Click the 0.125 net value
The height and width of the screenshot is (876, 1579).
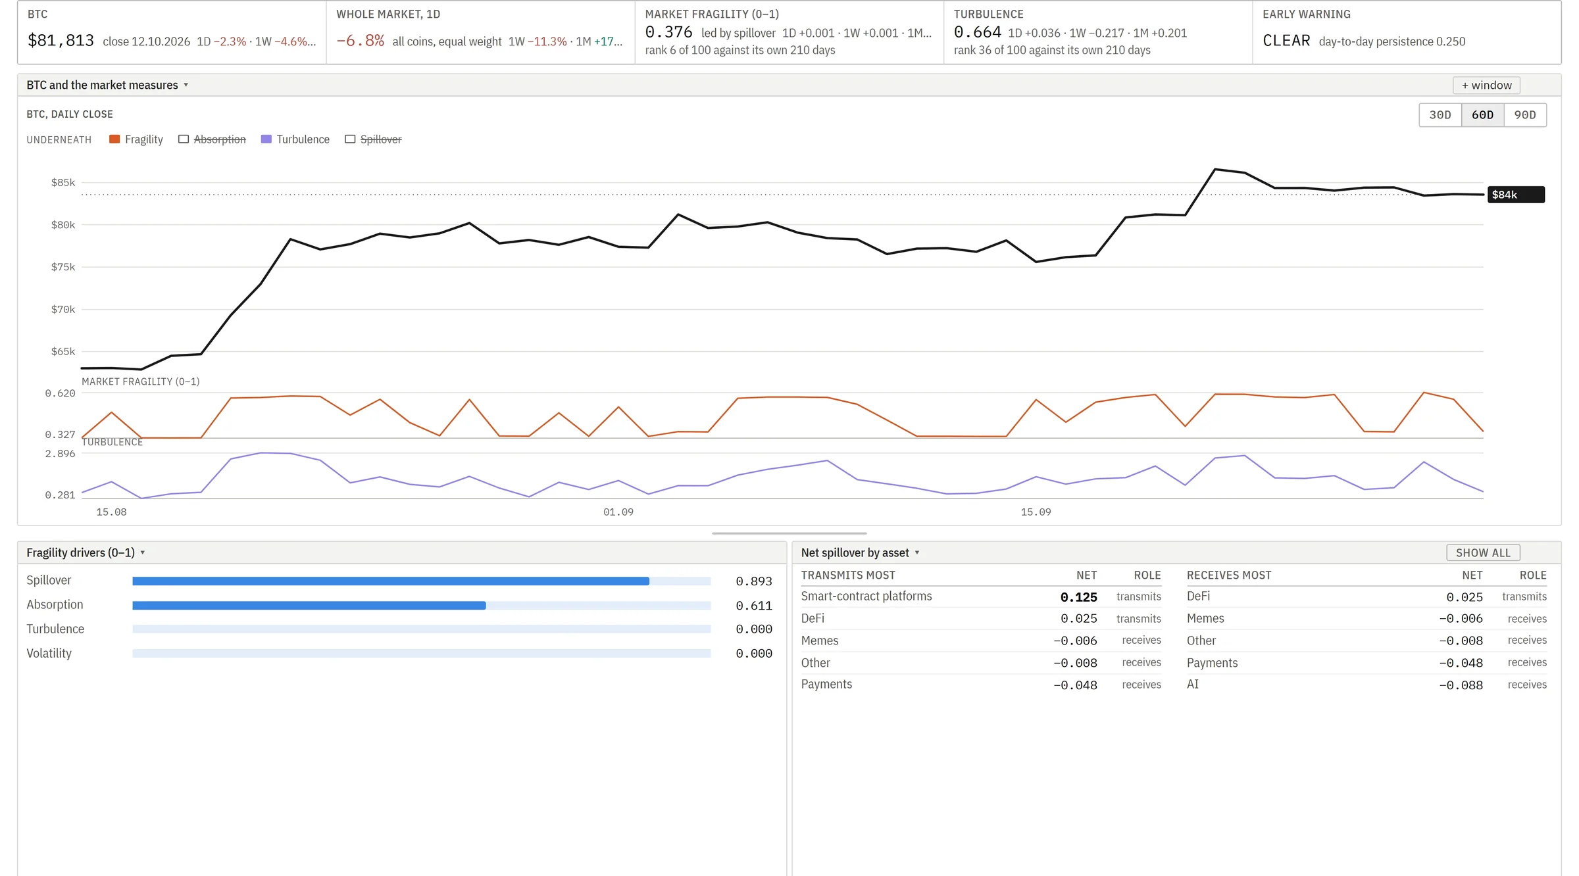click(x=1078, y=597)
